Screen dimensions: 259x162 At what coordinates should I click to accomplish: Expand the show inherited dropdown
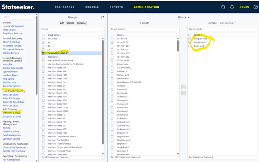(x=227, y=23)
